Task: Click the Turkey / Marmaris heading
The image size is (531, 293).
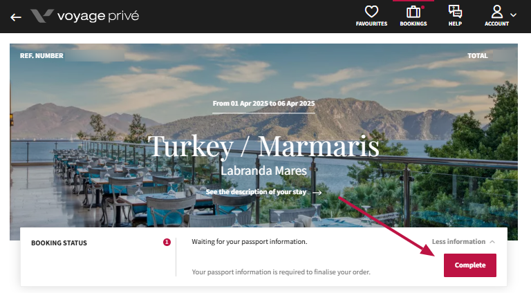Action: coord(263,146)
